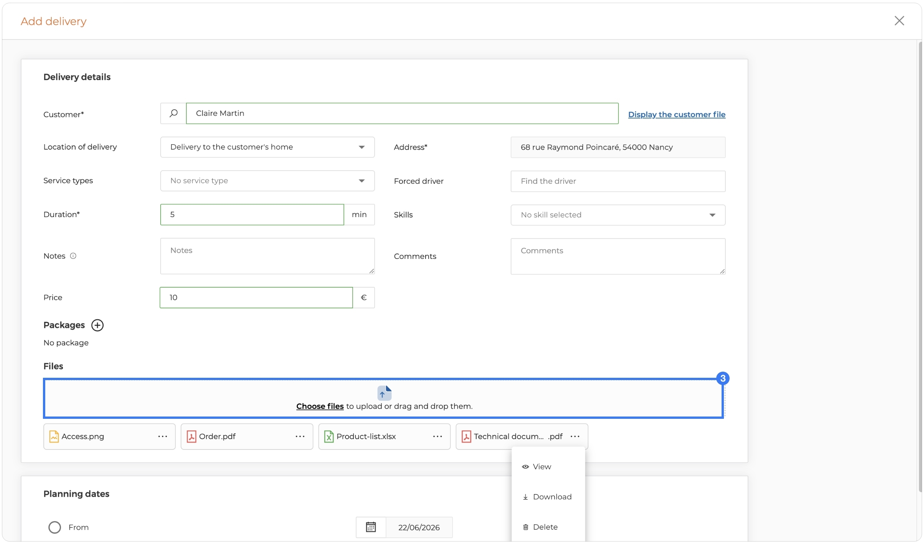Viewport: 924px width, 545px height.
Task: Open the calendar date picker icon
Action: coord(371,527)
